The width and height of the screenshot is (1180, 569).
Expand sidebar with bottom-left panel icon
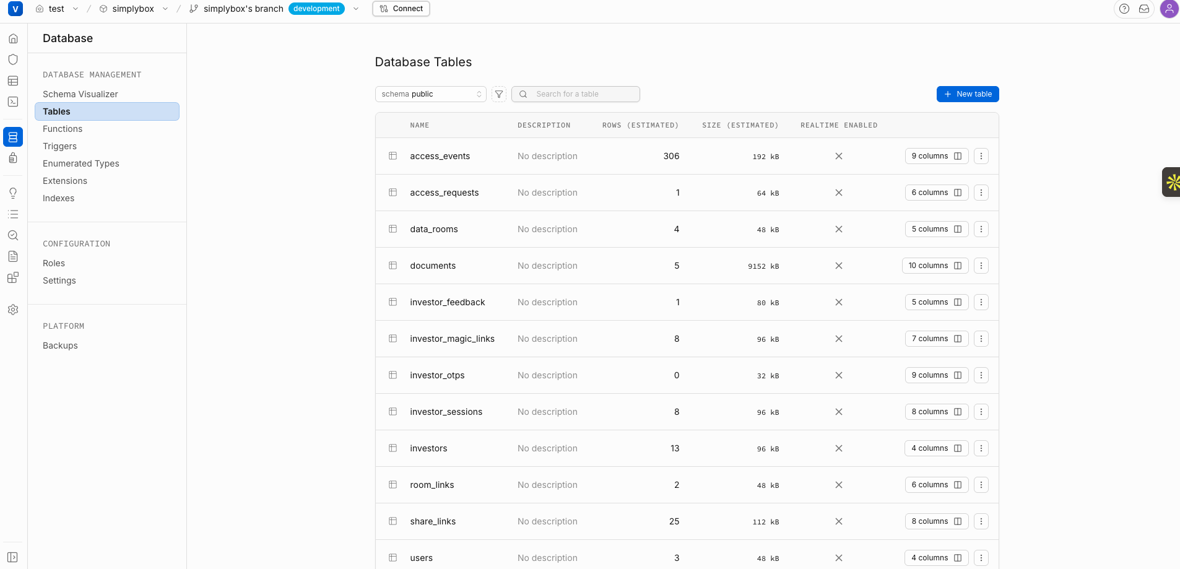pyautogui.click(x=13, y=557)
